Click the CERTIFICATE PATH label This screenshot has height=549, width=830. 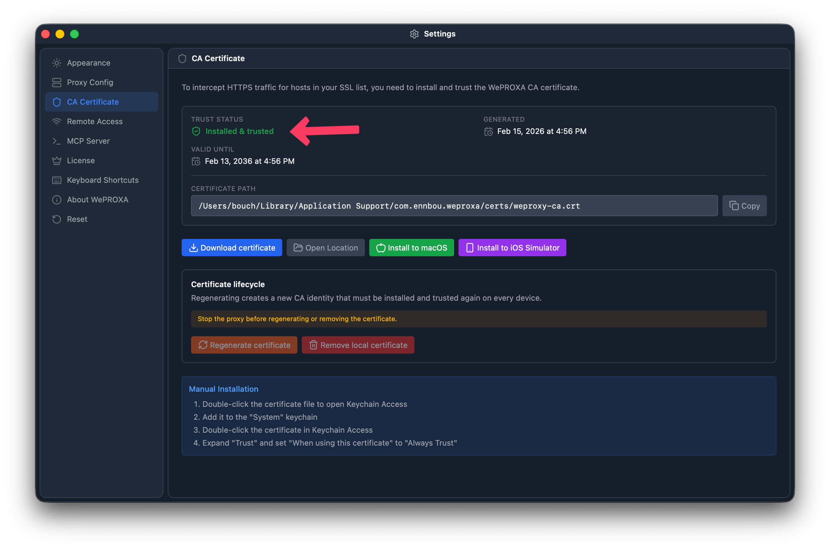[223, 189]
